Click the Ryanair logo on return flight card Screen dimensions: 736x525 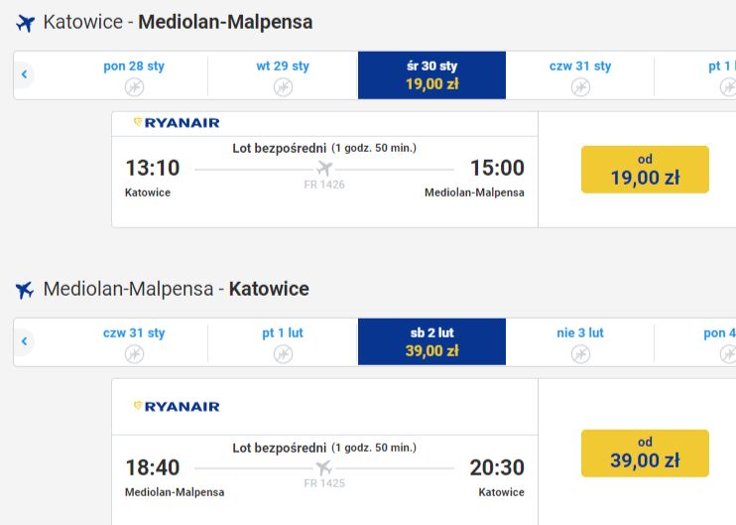click(177, 407)
